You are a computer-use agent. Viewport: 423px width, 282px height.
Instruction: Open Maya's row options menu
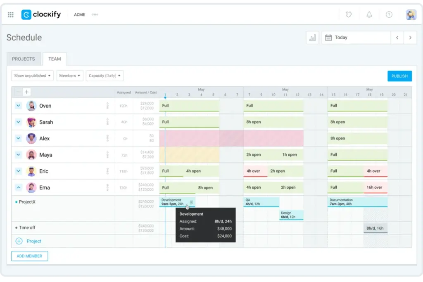(x=107, y=155)
